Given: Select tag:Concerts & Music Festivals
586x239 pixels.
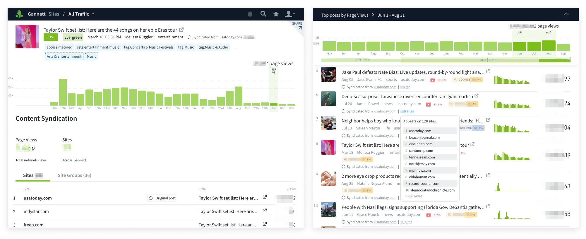Looking at the screenshot, I should (x=149, y=47).
